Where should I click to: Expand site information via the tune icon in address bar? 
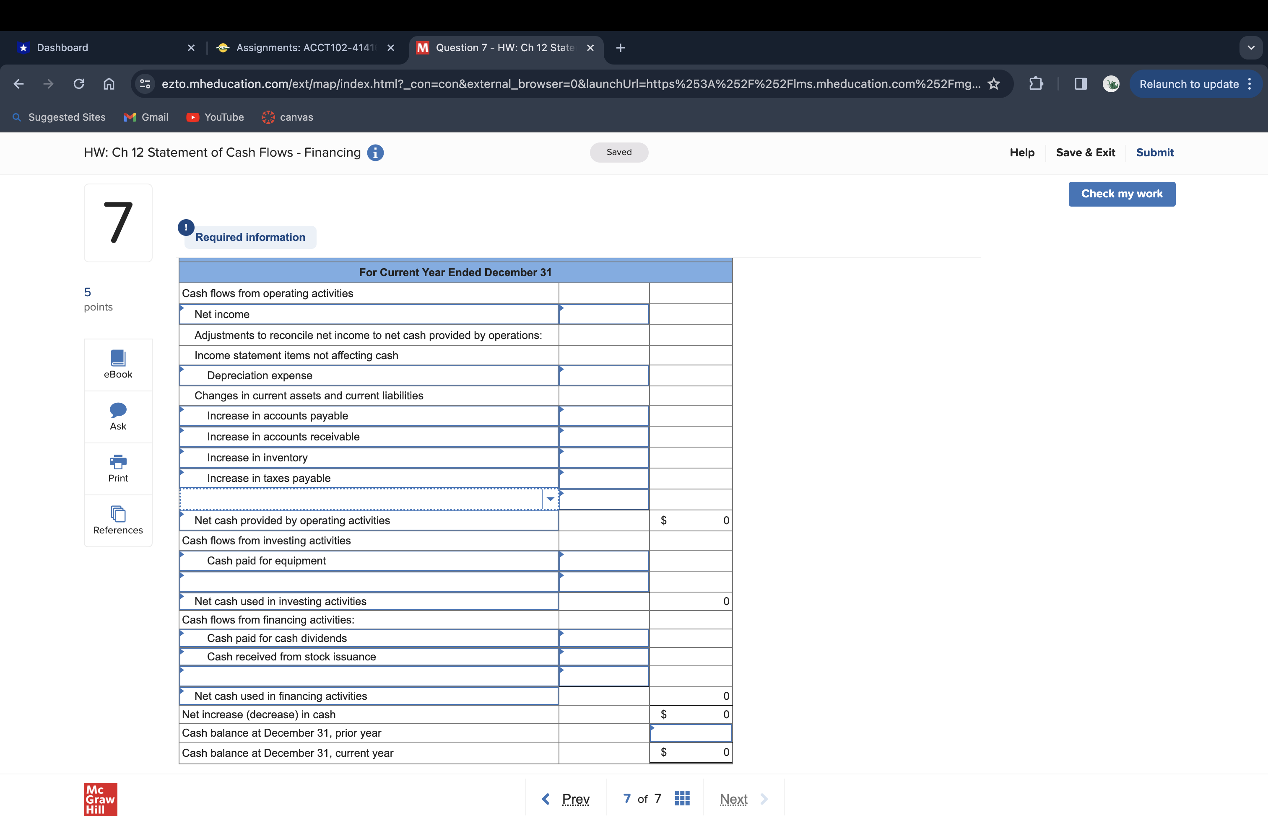click(144, 83)
